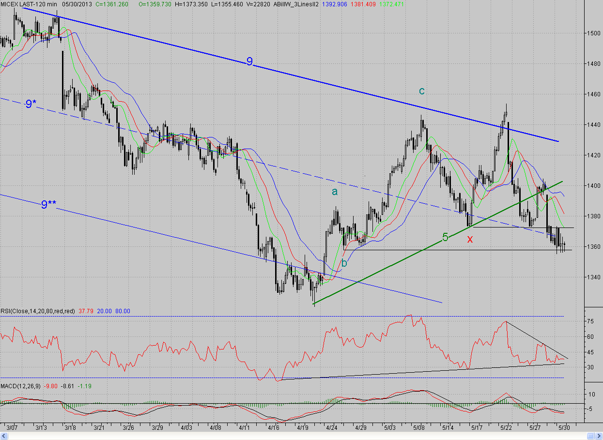Viewport: 603px width, 440px height.
Task: Click the red x wave marker
Action: [469, 239]
